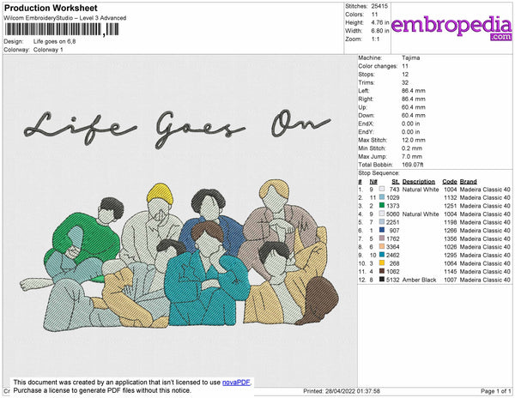Select the light blue swatch for code 1132

[x=382, y=197]
